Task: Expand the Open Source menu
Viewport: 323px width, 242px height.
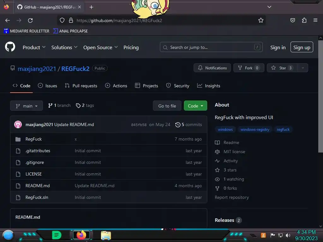Action: [x=101, y=47]
